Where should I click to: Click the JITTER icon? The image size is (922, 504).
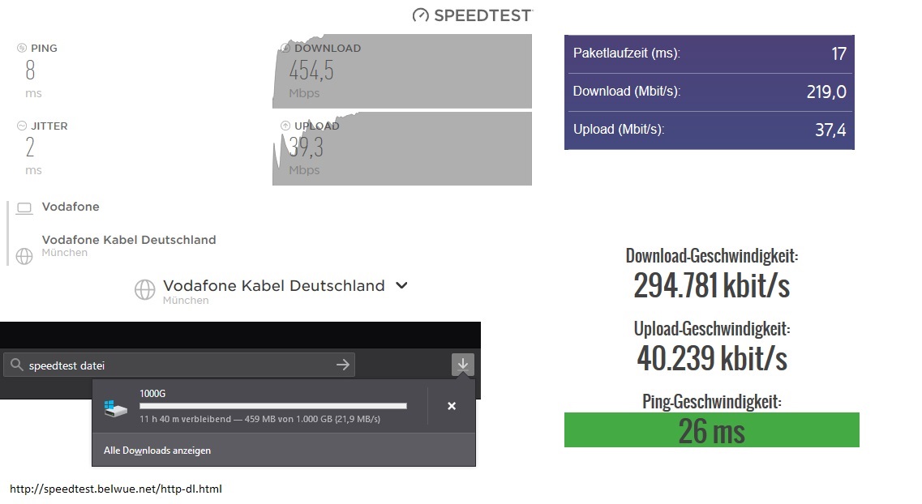click(x=22, y=126)
